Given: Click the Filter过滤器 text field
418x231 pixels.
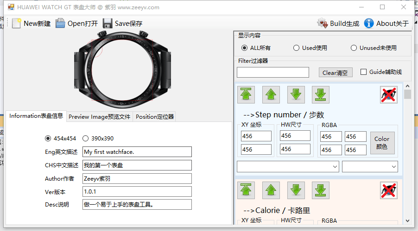Looking at the screenshot, I should 272,73.
